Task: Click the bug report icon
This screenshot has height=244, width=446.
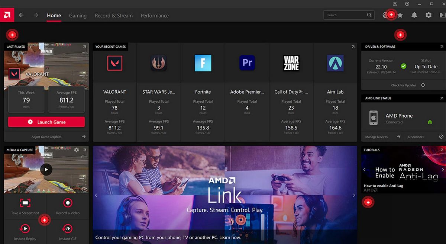Action: 395,4
